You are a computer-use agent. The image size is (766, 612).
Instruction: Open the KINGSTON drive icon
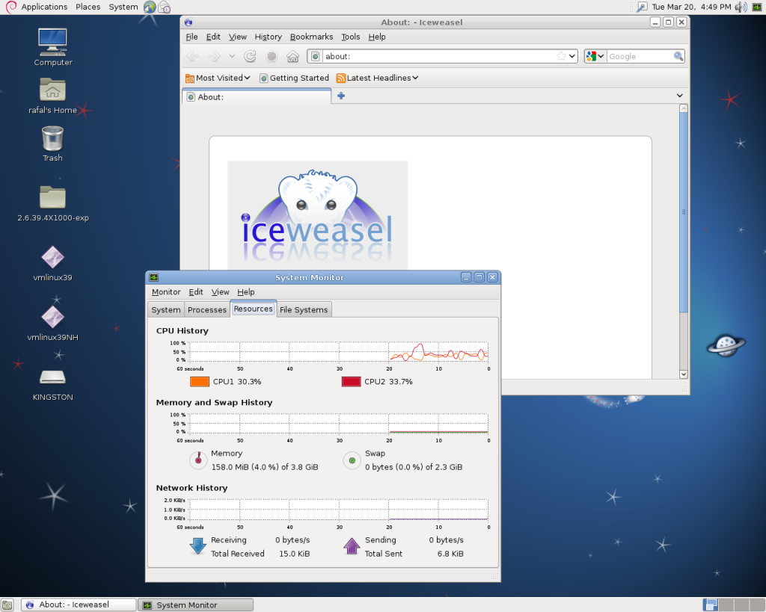click(x=53, y=385)
